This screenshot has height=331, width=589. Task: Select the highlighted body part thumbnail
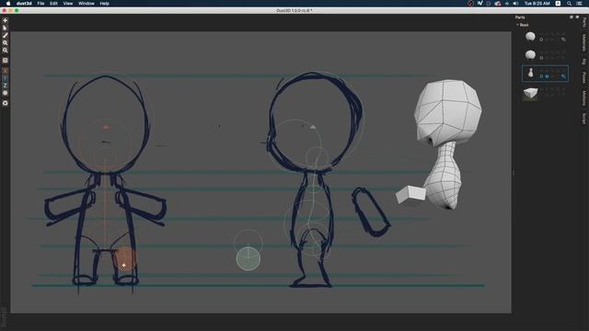click(530, 74)
